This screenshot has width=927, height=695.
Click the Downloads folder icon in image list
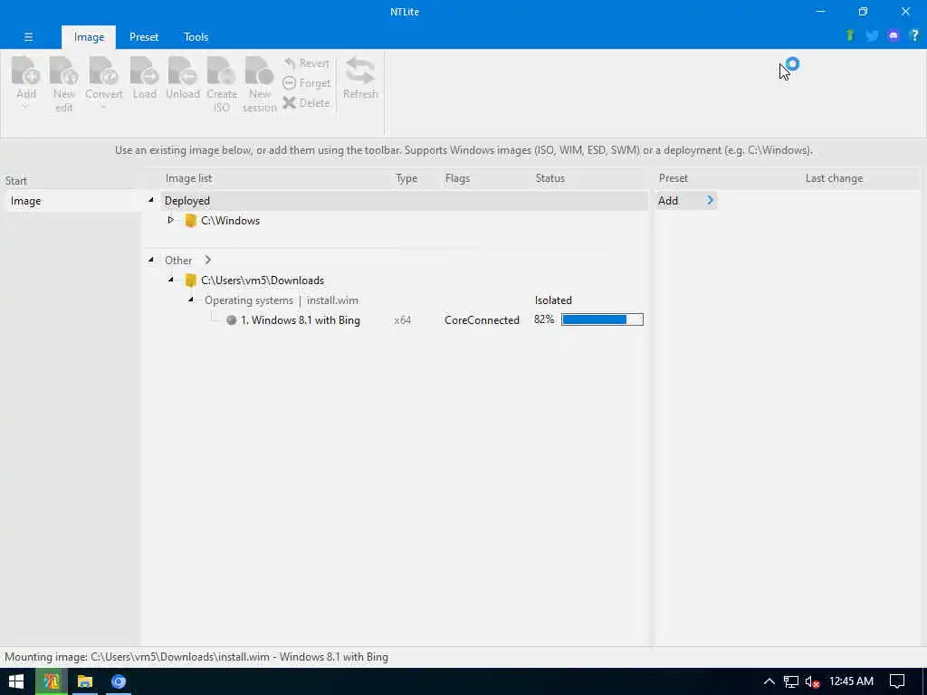(190, 281)
